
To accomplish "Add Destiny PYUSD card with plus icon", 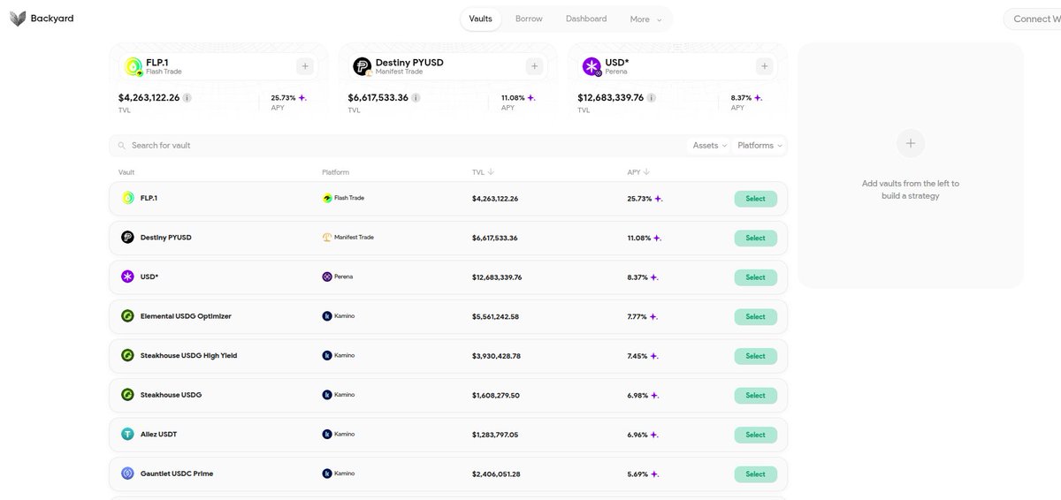I will click(x=534, y=66).
